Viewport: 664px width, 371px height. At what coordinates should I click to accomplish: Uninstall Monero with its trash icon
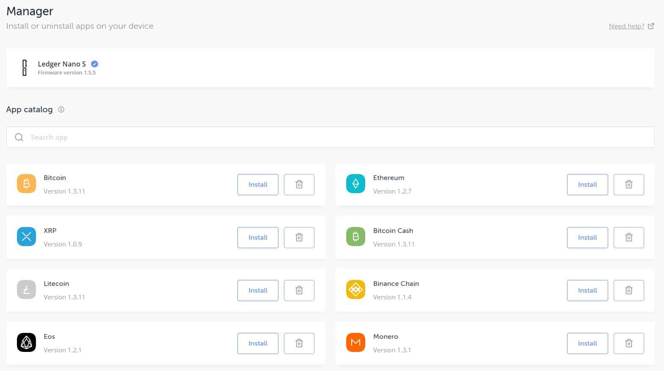pyautogui.click(x=629, y=343)
